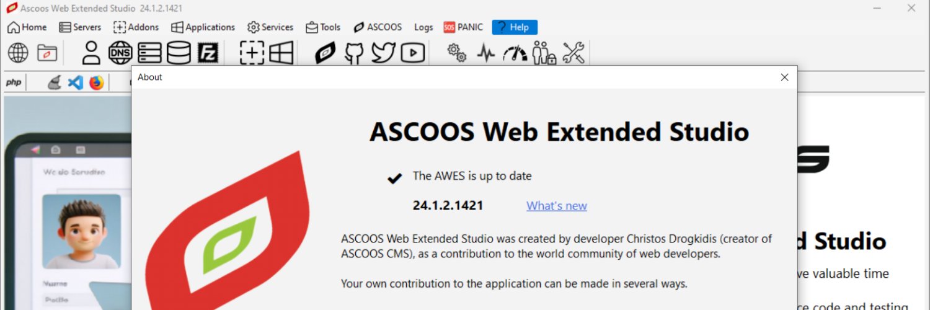Screen dimensions: 930x310
Task: Open the Addons menu
Action: (x=136, y=27)
